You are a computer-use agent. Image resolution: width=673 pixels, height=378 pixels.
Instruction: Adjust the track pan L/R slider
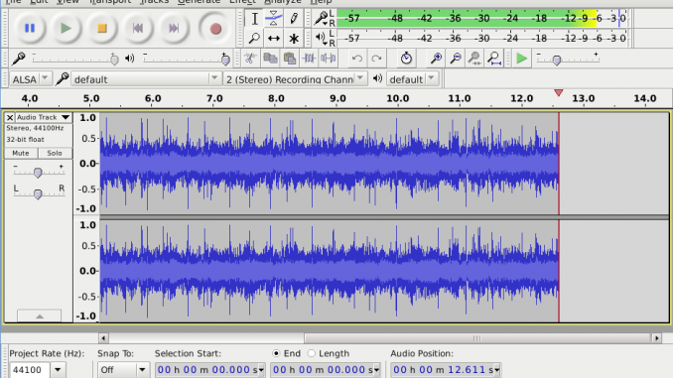[x=38, y=193]
